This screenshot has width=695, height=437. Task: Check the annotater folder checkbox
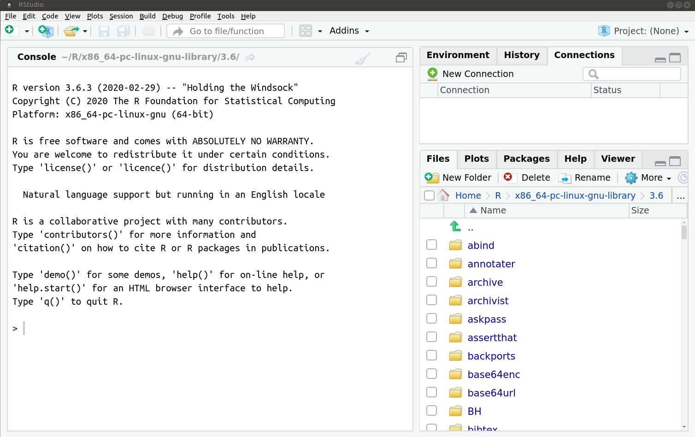[x=431, y=263]
